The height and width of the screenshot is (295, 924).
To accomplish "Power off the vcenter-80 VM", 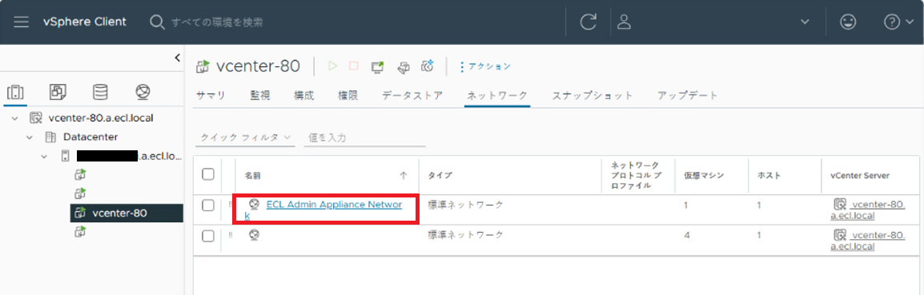I will 354,66.
